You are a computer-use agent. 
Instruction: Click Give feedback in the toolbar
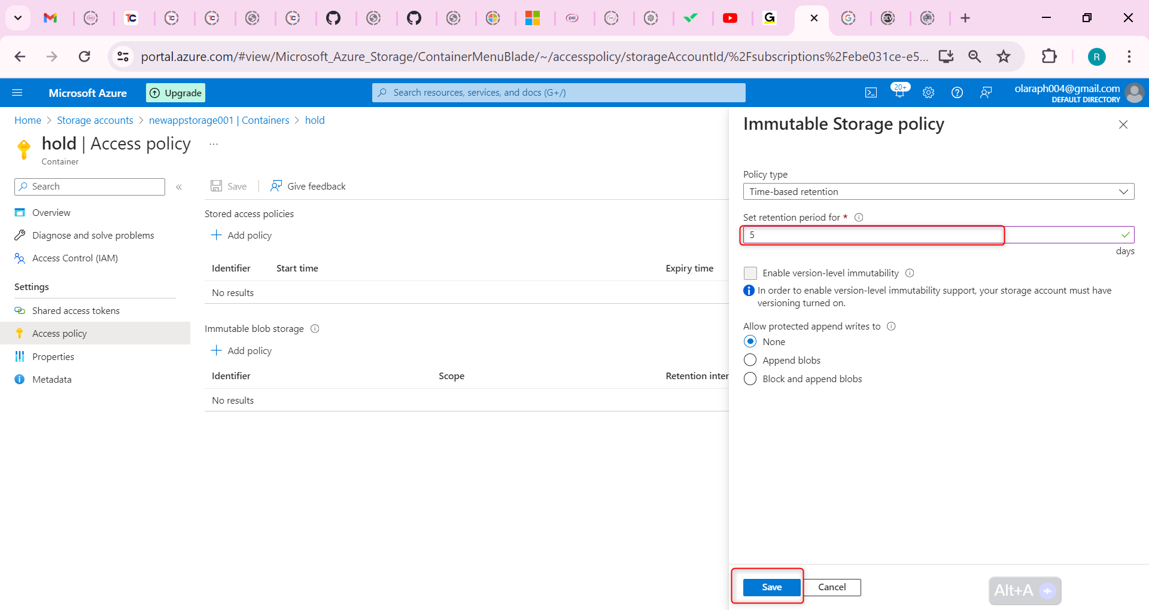pos(308,187)
